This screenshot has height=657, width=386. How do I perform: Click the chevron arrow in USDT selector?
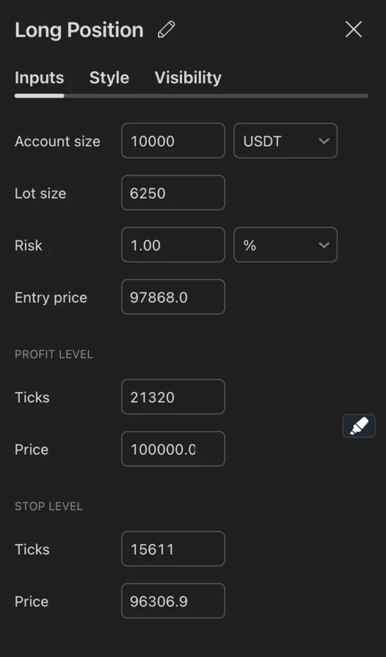[324, 141]
